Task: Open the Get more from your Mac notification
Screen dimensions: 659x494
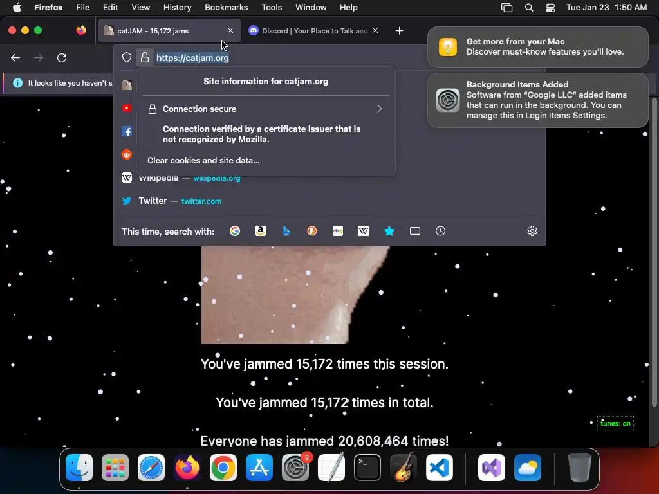Action: point(538,46)
